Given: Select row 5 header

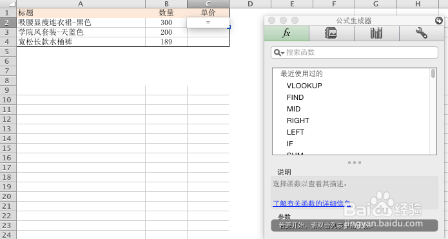Looking at the screenshot, I should (8, 52).
